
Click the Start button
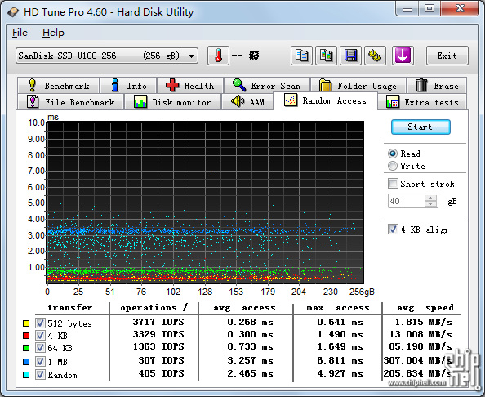tap(420, 127)
